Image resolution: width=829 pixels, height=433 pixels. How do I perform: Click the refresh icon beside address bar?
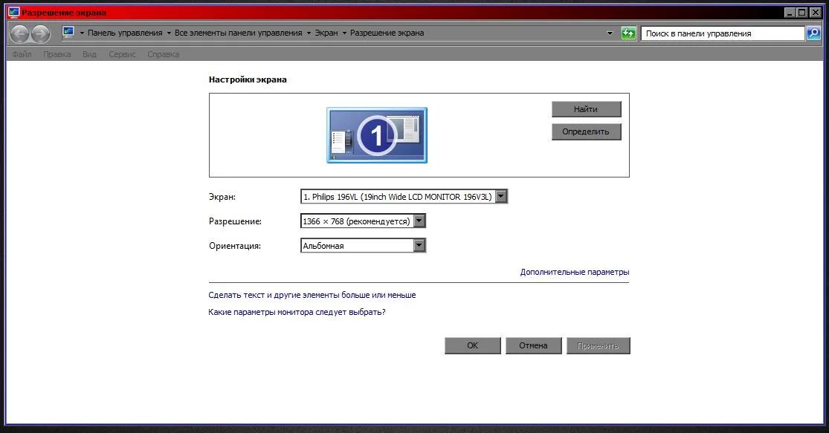629,33
